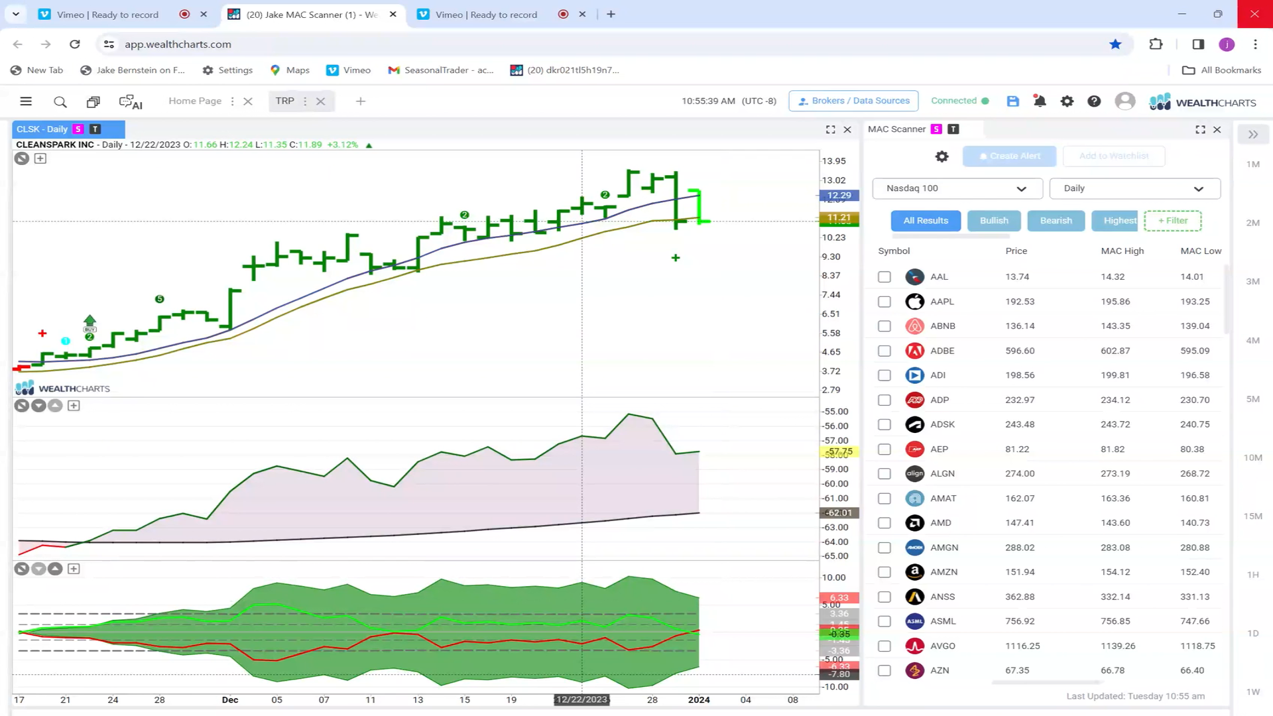This screenshot has height=716, width=1273.
Task: Open Home Page tab options menu
Action: pyautogui.click(x=232, y=101)
